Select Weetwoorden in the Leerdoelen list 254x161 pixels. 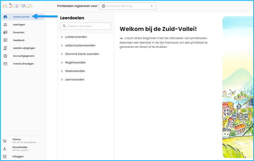tap(75, 71)
